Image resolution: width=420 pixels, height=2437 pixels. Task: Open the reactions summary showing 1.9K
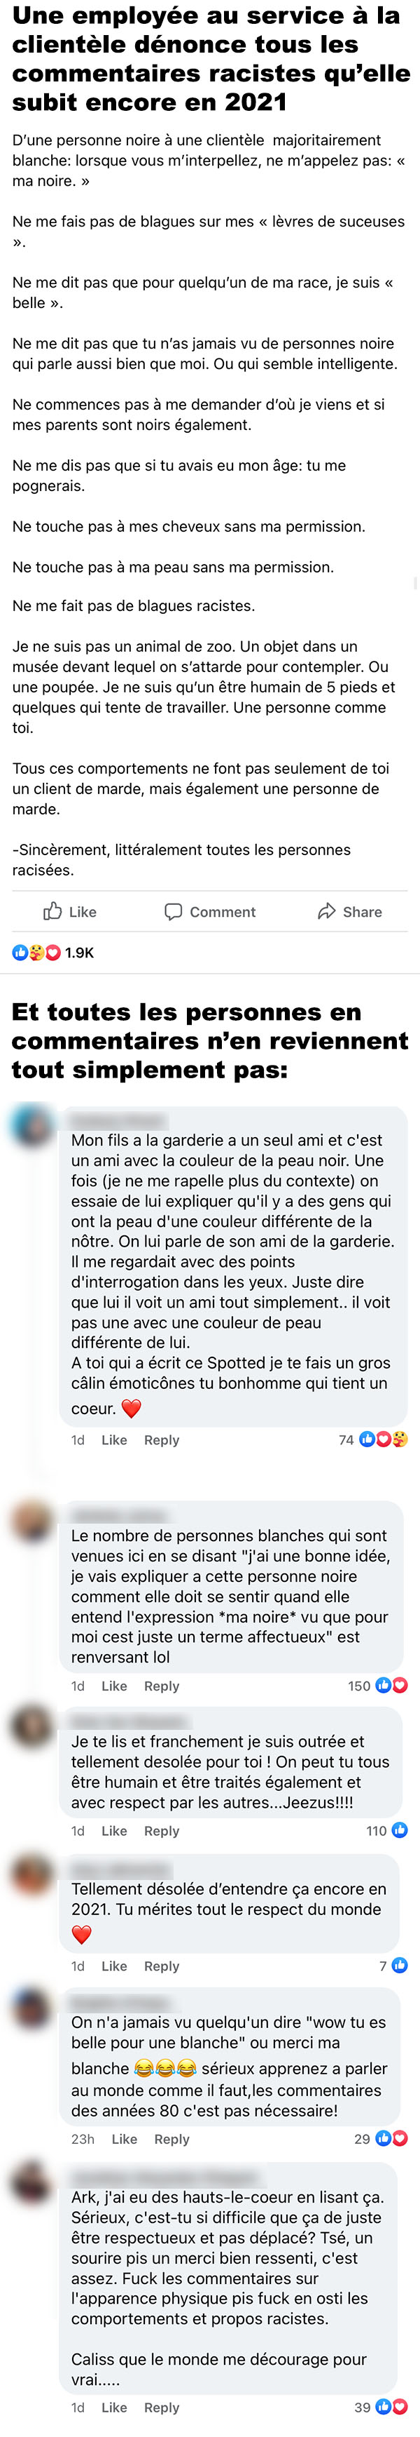pyautogui.click(x=53, y=953)
